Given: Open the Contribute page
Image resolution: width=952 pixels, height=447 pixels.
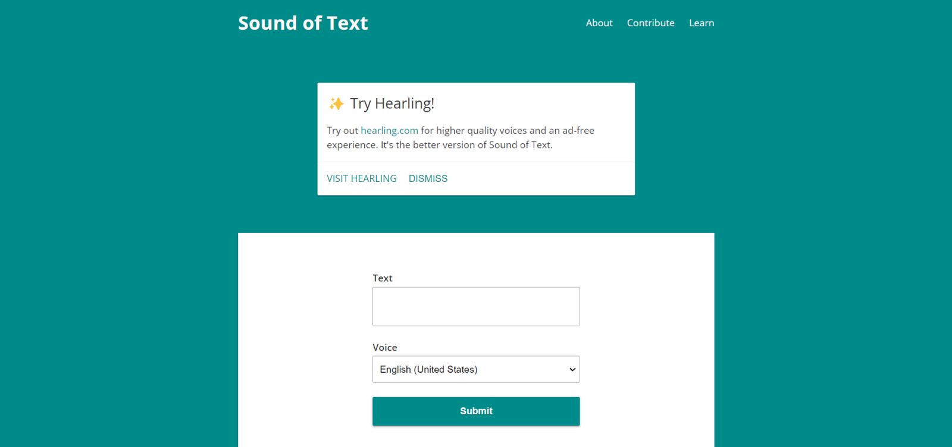Looking at the screenshot, I should (x=650, y=23).
